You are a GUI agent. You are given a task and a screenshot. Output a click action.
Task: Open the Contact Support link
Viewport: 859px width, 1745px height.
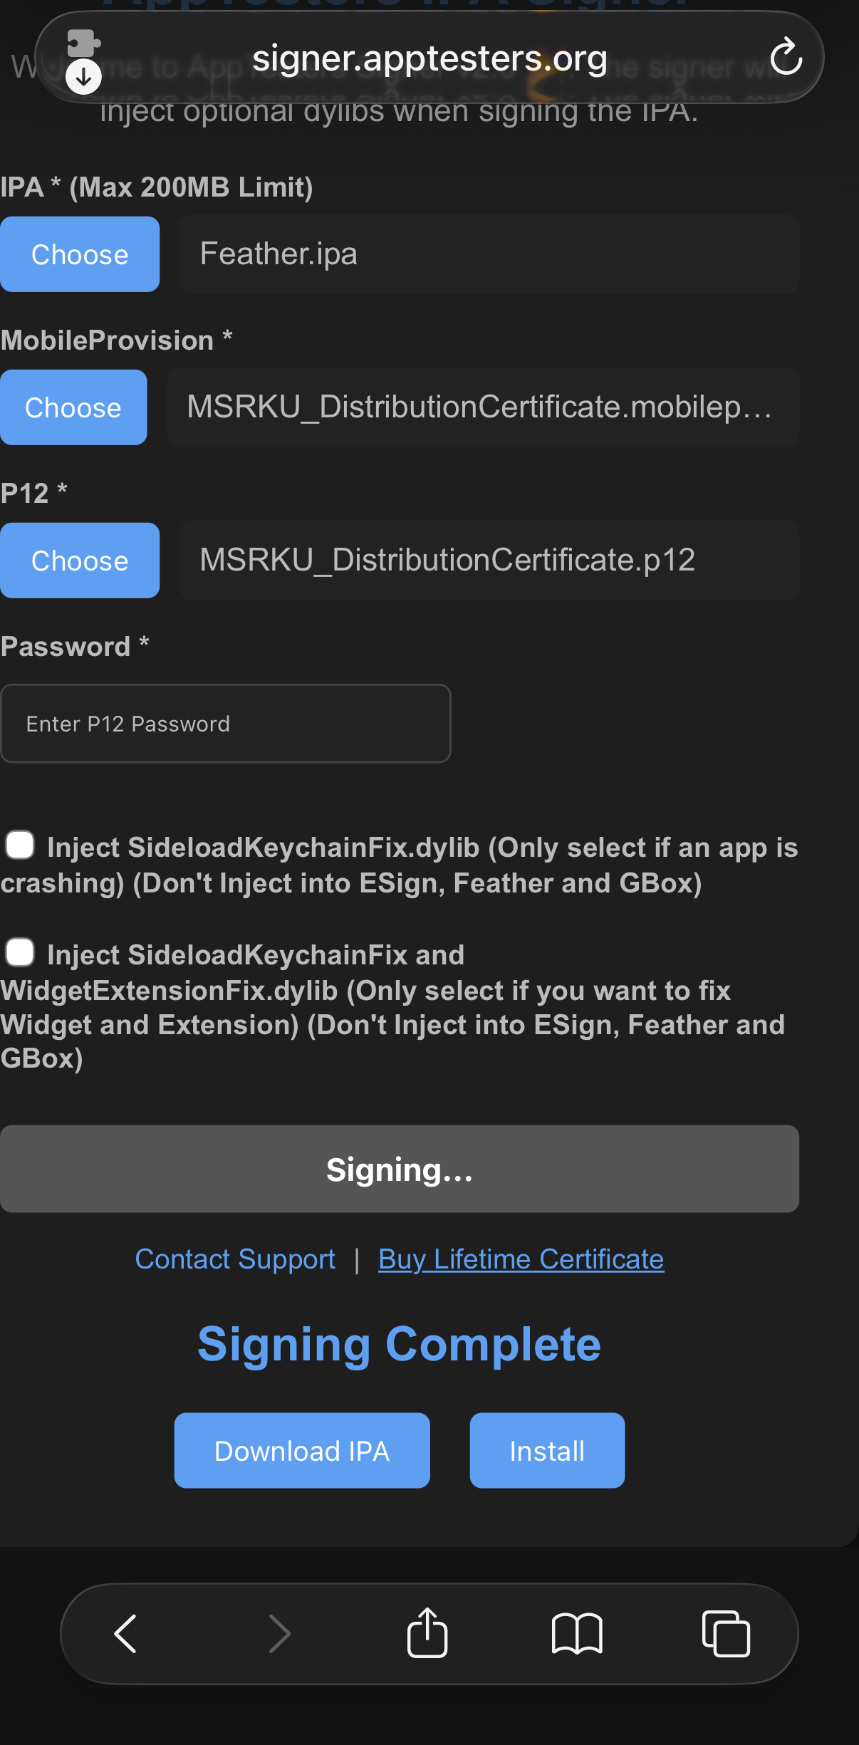[x=235, y=1259]
